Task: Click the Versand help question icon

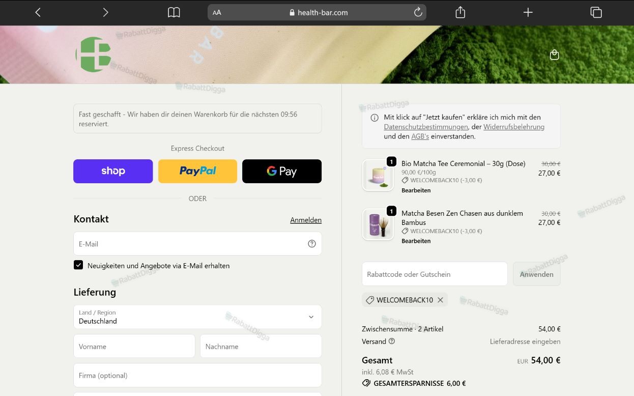Action: [392, 342]
